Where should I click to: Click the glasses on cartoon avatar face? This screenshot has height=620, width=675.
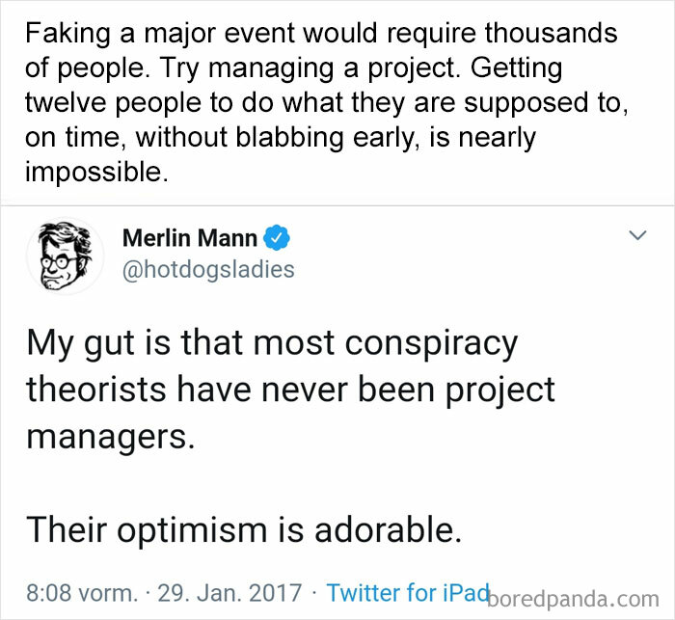coord(59,262)
